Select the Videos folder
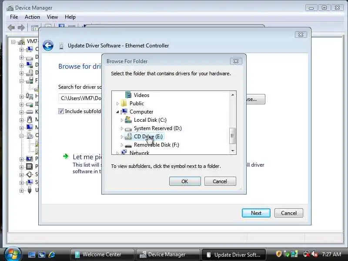348x261 pixels. click(141, 95)
